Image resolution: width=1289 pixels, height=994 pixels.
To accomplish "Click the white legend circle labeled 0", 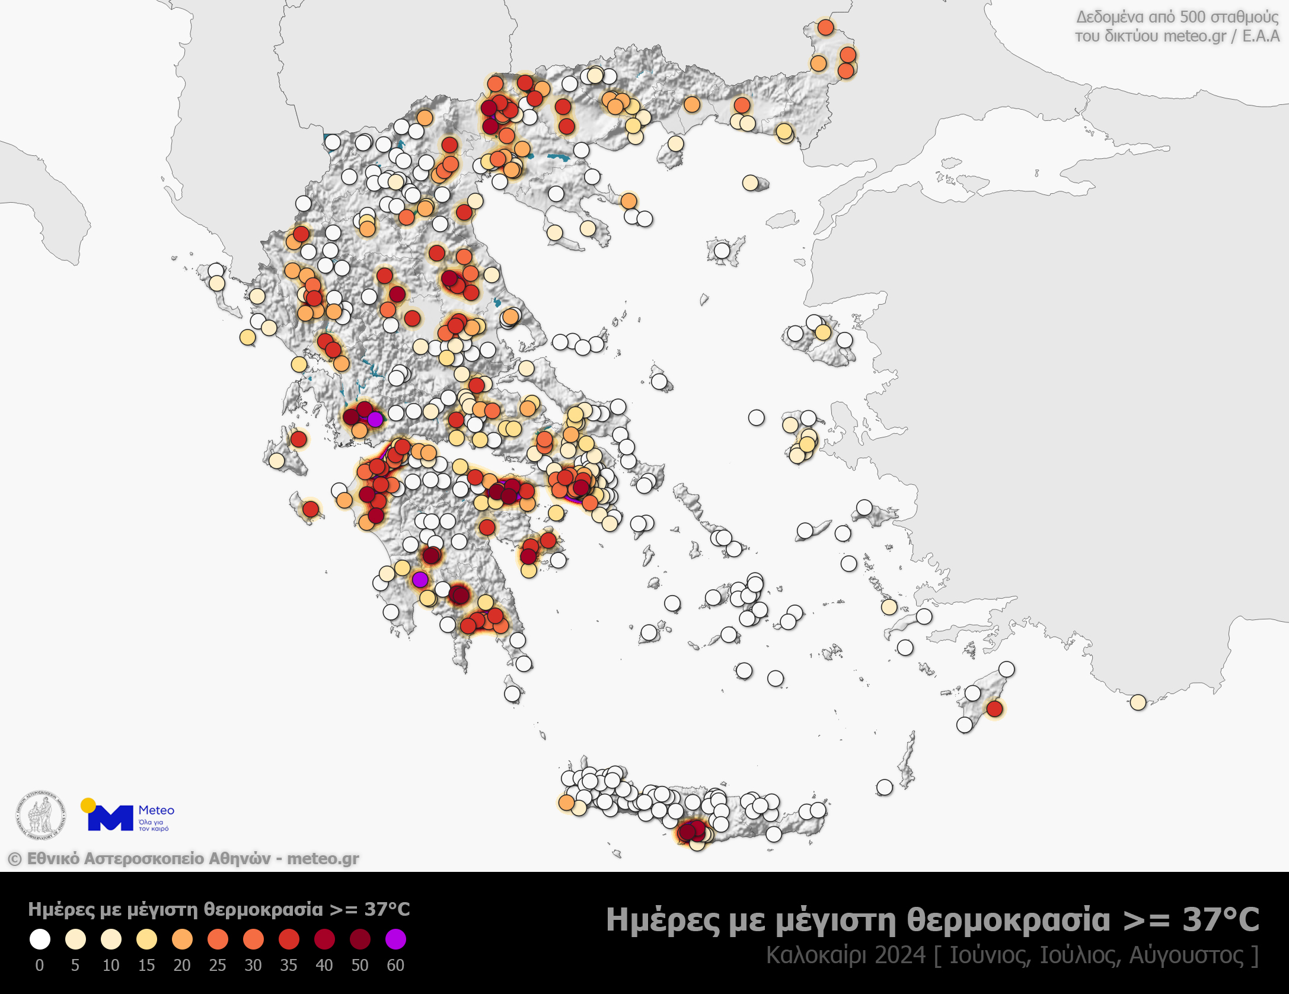I will [40, 939].
